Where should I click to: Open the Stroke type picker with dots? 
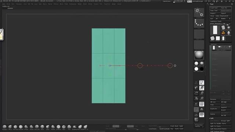pos(199,23)
